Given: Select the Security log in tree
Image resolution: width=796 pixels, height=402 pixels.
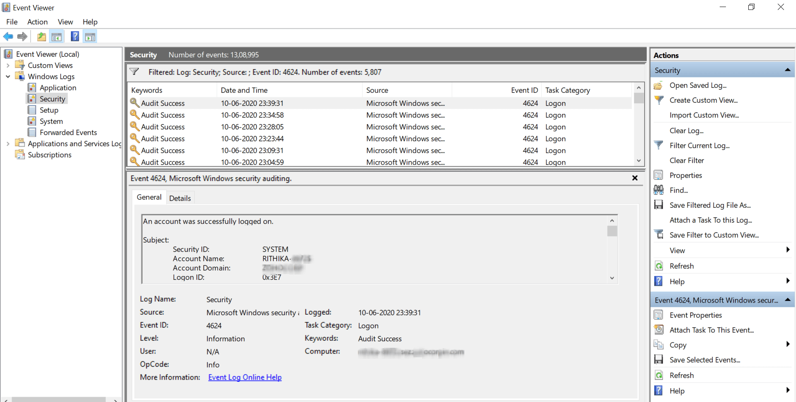Looking at the screenshot, I should 52,99.
